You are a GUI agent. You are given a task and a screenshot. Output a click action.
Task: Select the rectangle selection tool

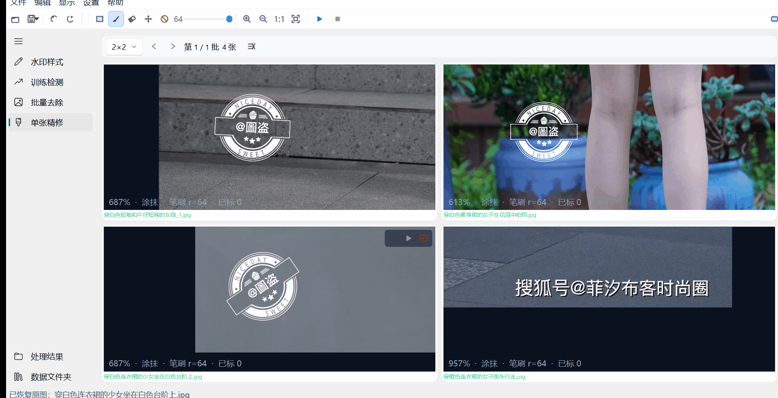point(100,19)
